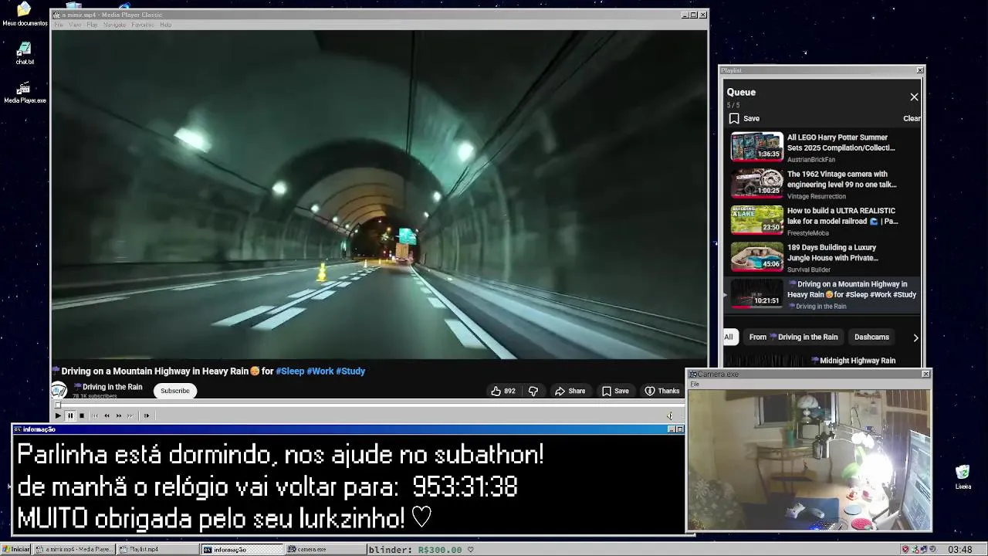The width and height of the screenshot is (988, 556).
Task: Click the Driving in the Rain channel name
Action: click(x=108, y=387)
